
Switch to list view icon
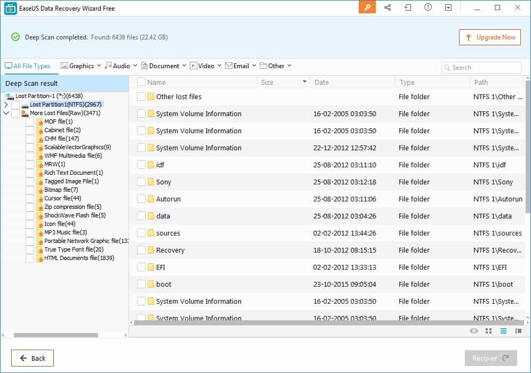504,331
